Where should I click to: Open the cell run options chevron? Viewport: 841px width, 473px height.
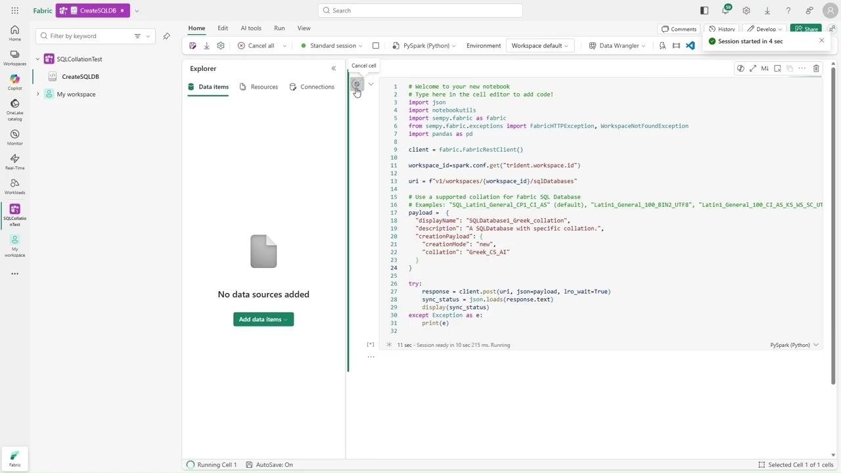pos(371,84)
